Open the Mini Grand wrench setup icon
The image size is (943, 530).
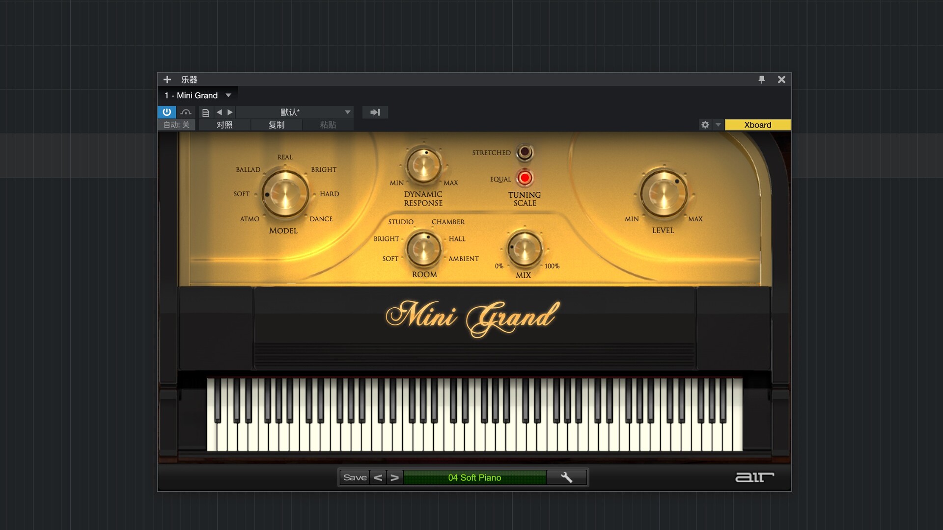click(566, 477)
